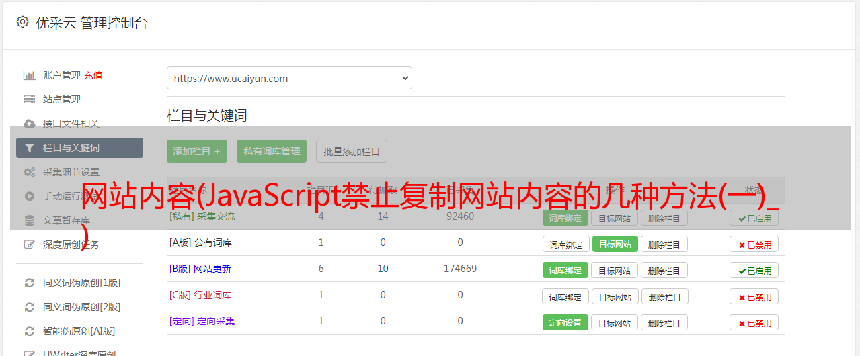Screen dimensions: 860x356
Task: Open the site URL dropdown https://www.ucaiyun.com
Action: [x=289, y=78]
